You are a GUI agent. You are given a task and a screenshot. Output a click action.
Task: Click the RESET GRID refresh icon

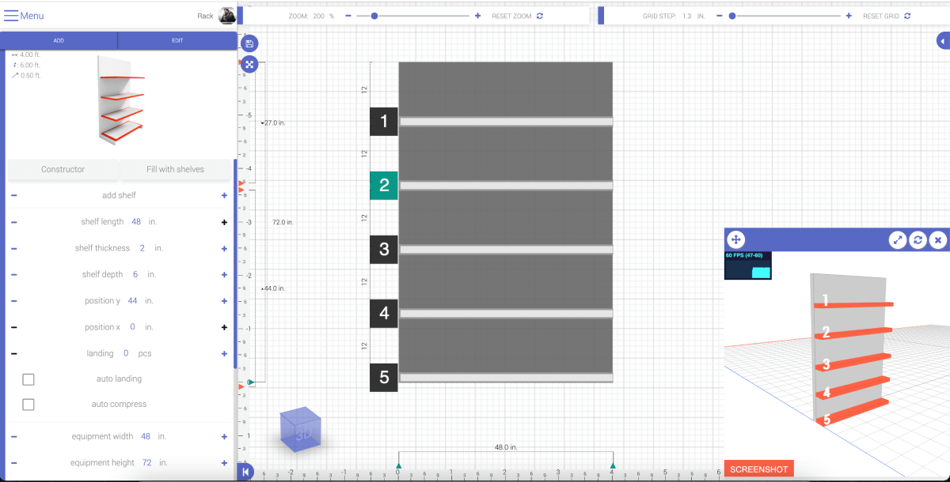click(x=907, y=14)
